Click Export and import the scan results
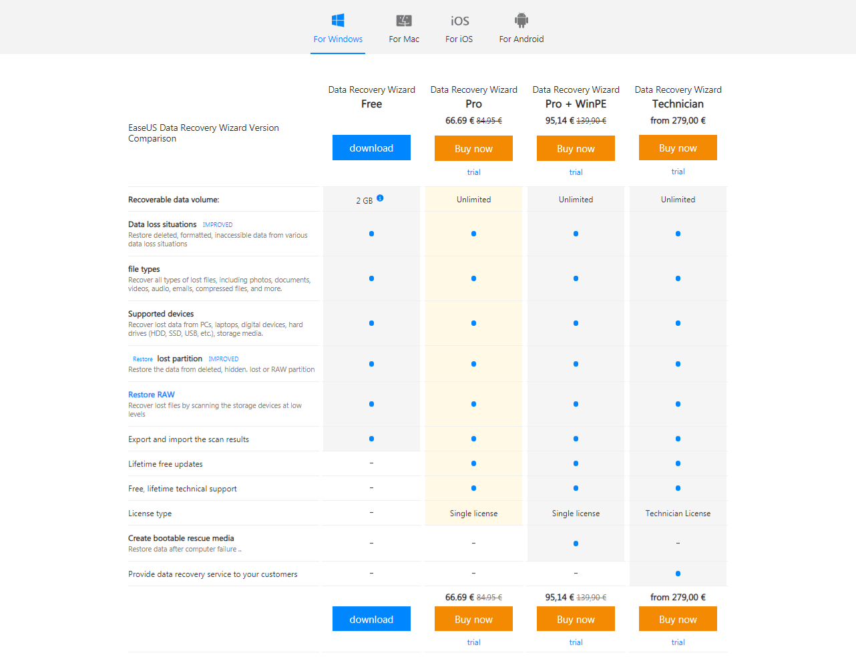Viewport: 856px width, 657px height. pos(188,439)
